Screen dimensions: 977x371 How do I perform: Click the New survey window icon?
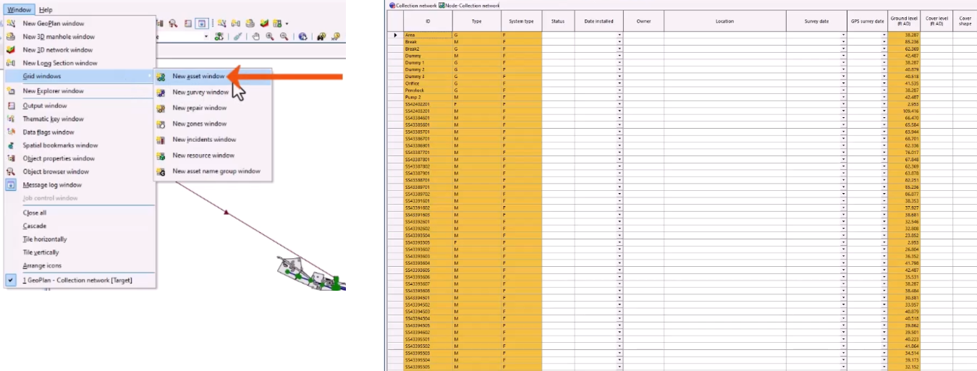161,92
